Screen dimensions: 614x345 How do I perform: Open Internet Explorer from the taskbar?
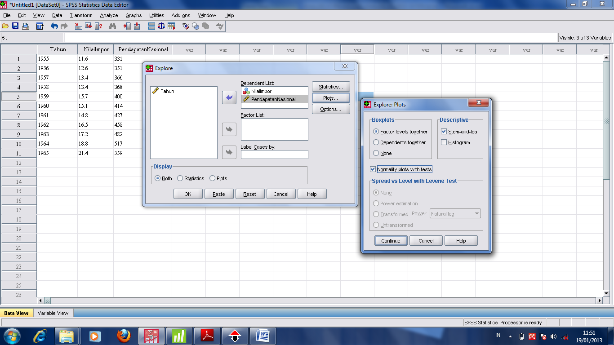(x=40, y=336)
